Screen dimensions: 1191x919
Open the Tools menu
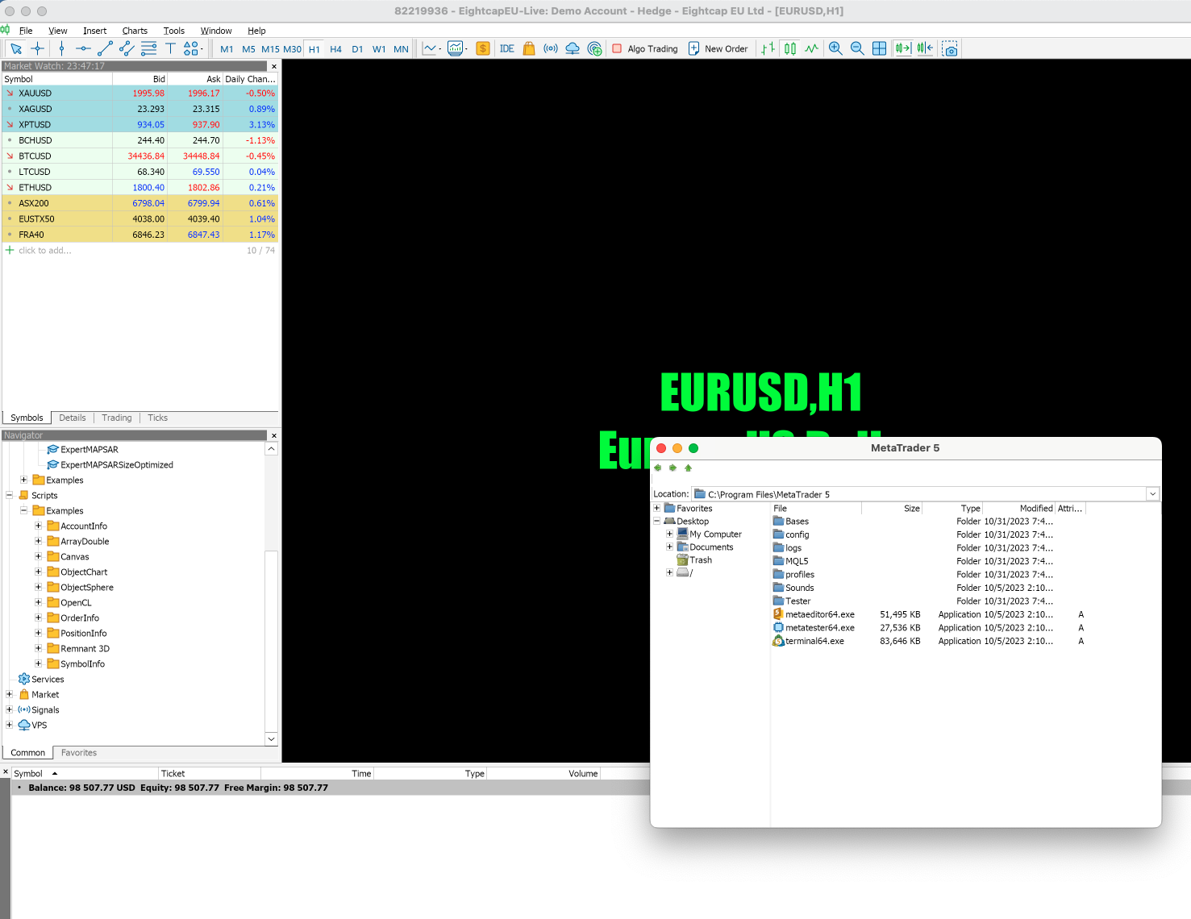[174, 31]
